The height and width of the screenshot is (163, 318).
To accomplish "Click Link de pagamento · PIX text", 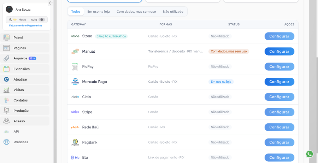I will click(x=166, y=157).
